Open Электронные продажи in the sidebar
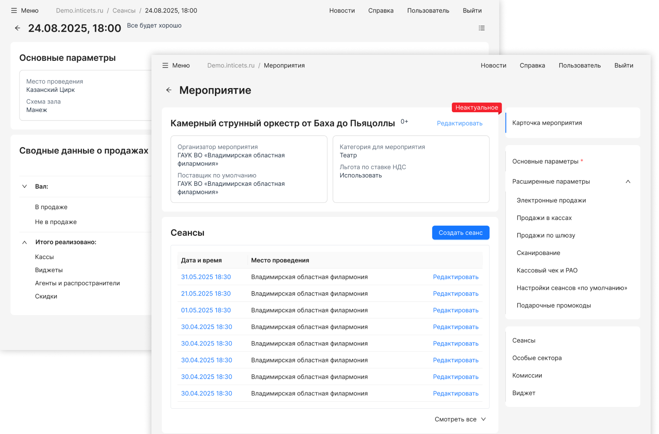The height and width of the screenshot is (434, 659). pos(551,200)
